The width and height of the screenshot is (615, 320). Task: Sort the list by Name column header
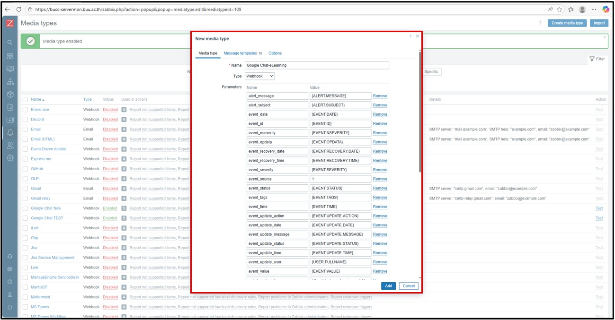[x=36, y=99]
